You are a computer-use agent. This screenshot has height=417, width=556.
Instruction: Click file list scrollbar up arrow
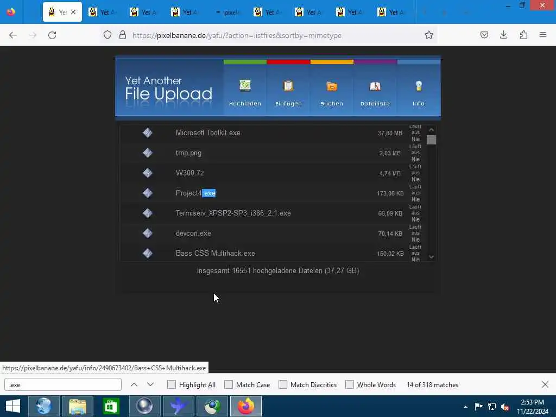coord(431,130)
